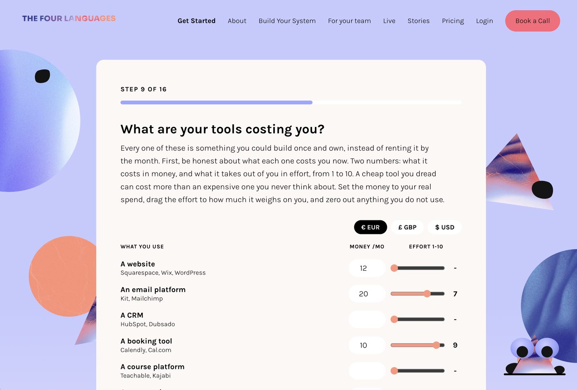Viewport: 577px width, 390px height.
Task: Click the CRM effort slider handle
Action: tap(394, 320)
